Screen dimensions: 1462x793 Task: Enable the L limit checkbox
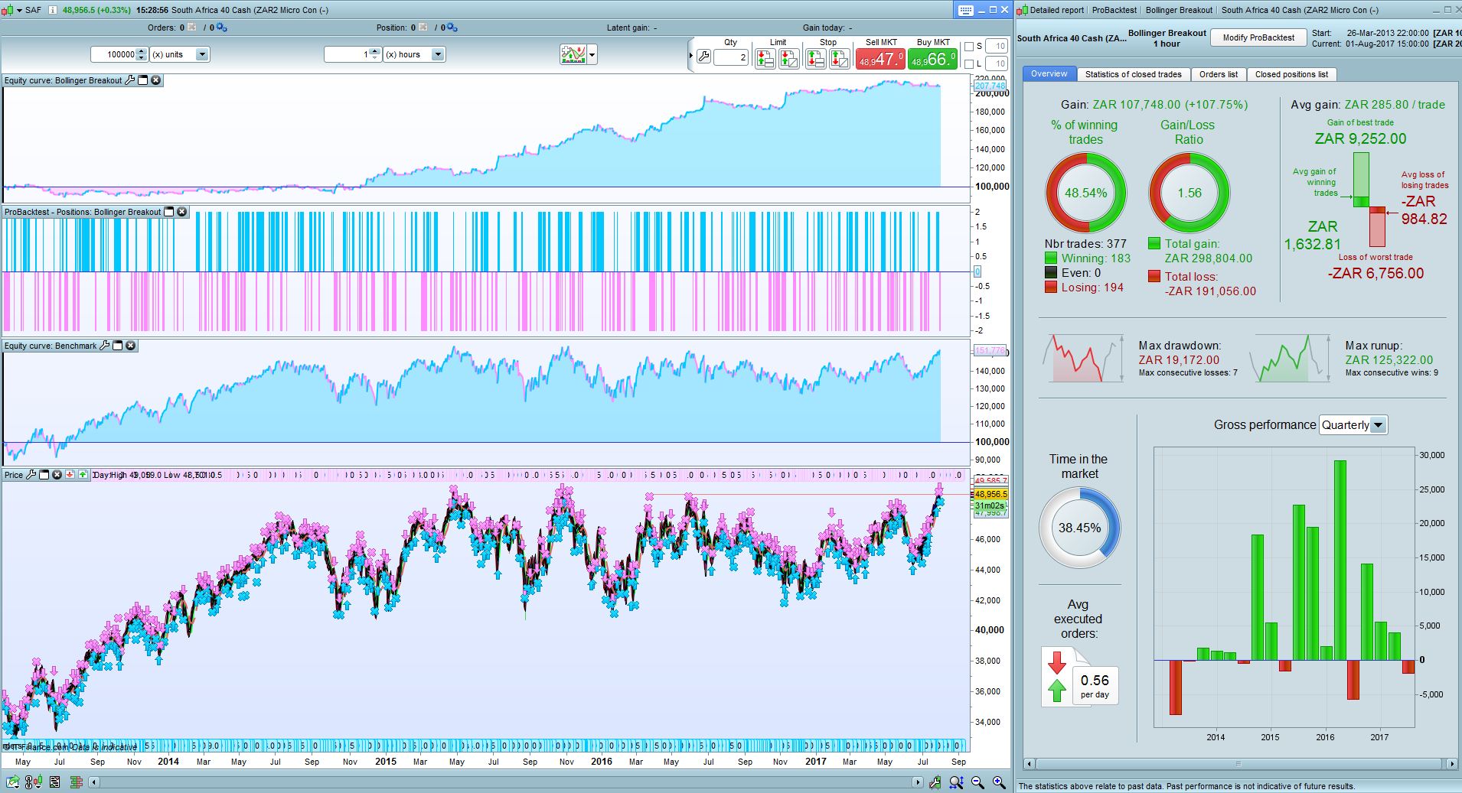pyautogui.click(x=969, y=64)
